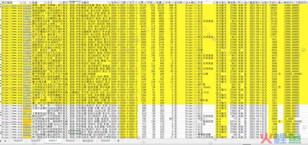Select author cell 阿楚

click(206, 50)
